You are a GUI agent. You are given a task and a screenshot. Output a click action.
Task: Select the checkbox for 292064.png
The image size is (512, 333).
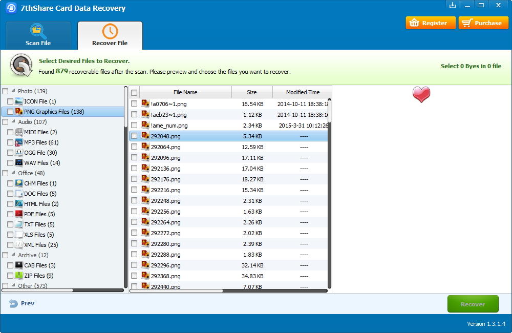click(x=134, y=147)
